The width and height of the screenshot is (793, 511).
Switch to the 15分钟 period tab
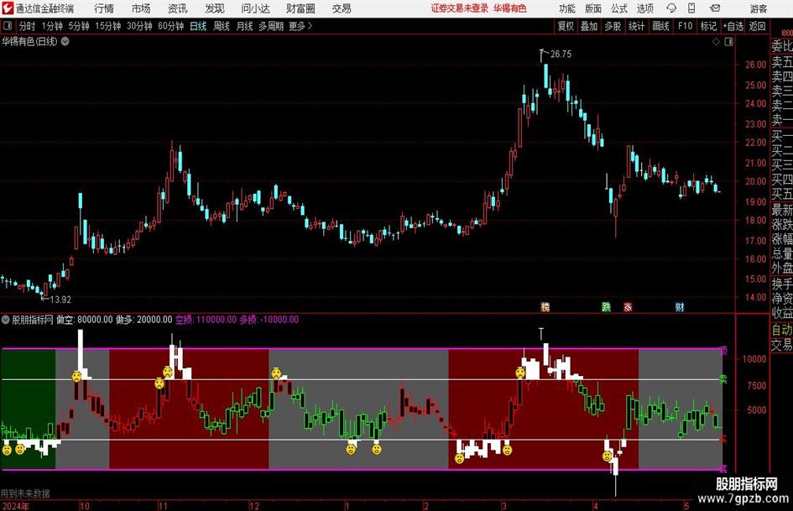click(x=107, y=26)
